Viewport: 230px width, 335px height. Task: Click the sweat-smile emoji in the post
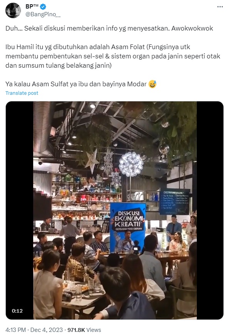pos(152,84)
